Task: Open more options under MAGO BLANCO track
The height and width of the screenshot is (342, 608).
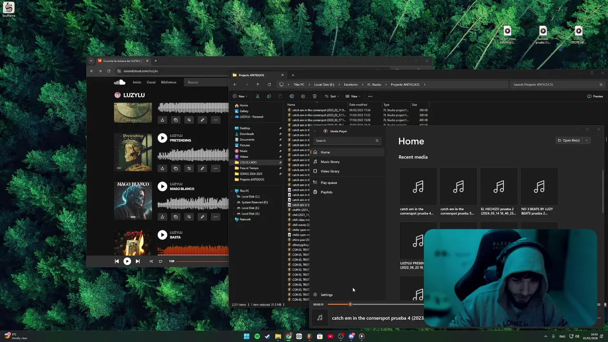Action: (216, 217)
